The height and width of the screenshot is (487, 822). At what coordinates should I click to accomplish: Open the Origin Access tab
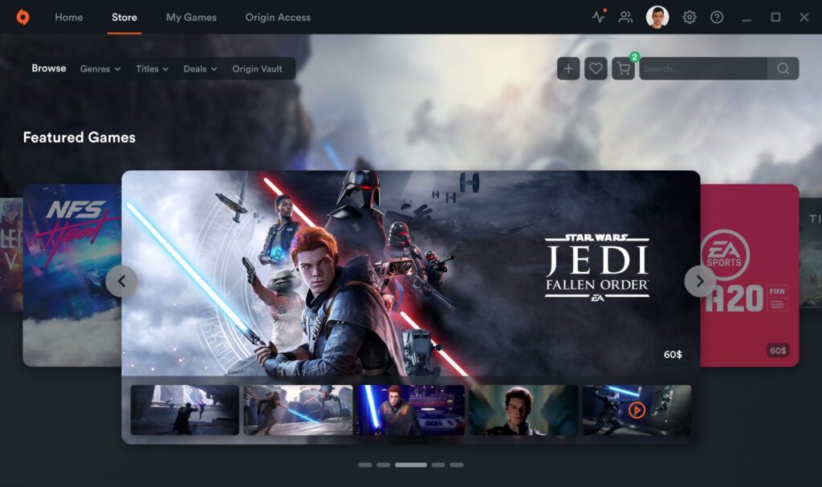pos(278,18)
